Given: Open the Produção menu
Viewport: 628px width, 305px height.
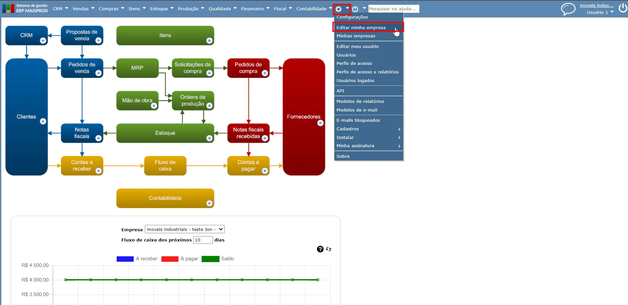Looking at the screenshot, I should pos(191,9).
